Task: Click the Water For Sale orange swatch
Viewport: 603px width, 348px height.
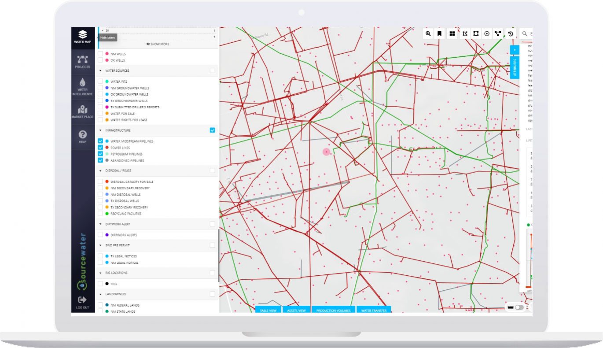Action: [x=107, y=114]
